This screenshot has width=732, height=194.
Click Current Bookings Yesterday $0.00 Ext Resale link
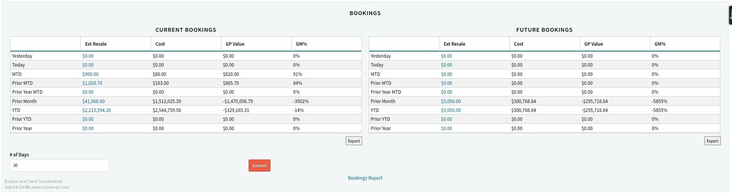88,56
